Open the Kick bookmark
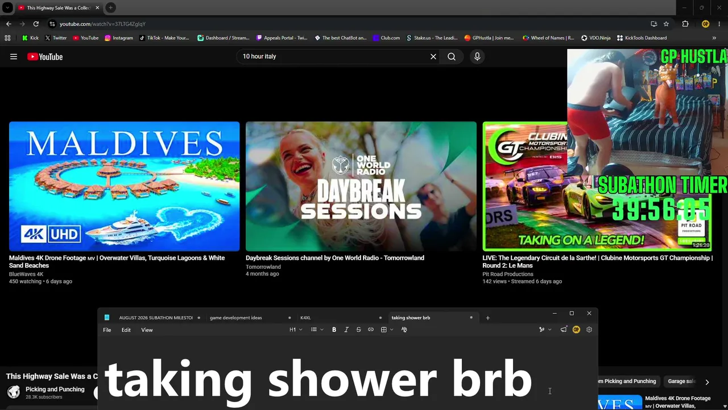This screenshot has width=728, height=410. [x=30, y=38]
